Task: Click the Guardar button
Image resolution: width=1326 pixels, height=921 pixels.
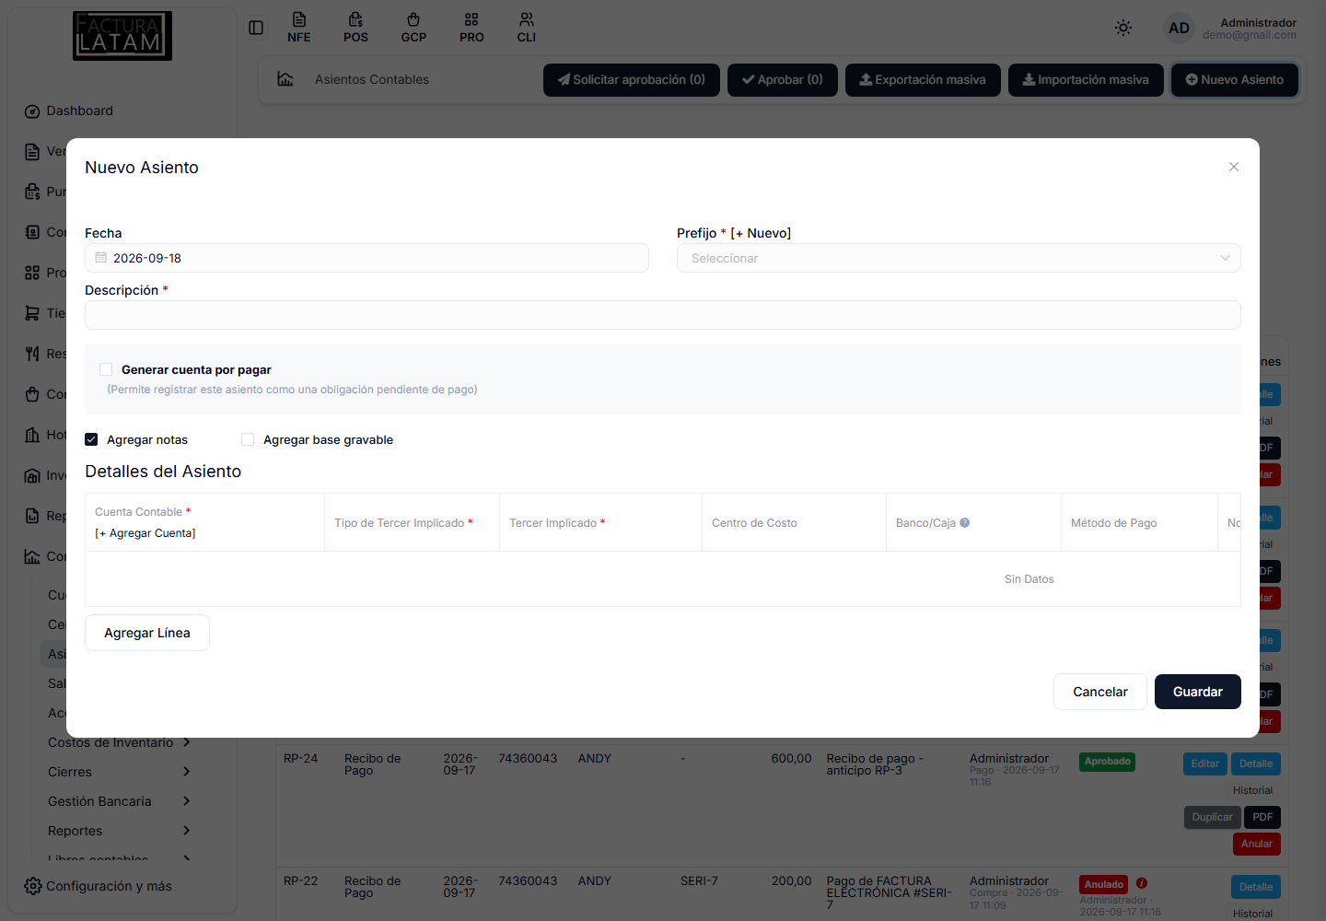Action: coord(1198,692)
